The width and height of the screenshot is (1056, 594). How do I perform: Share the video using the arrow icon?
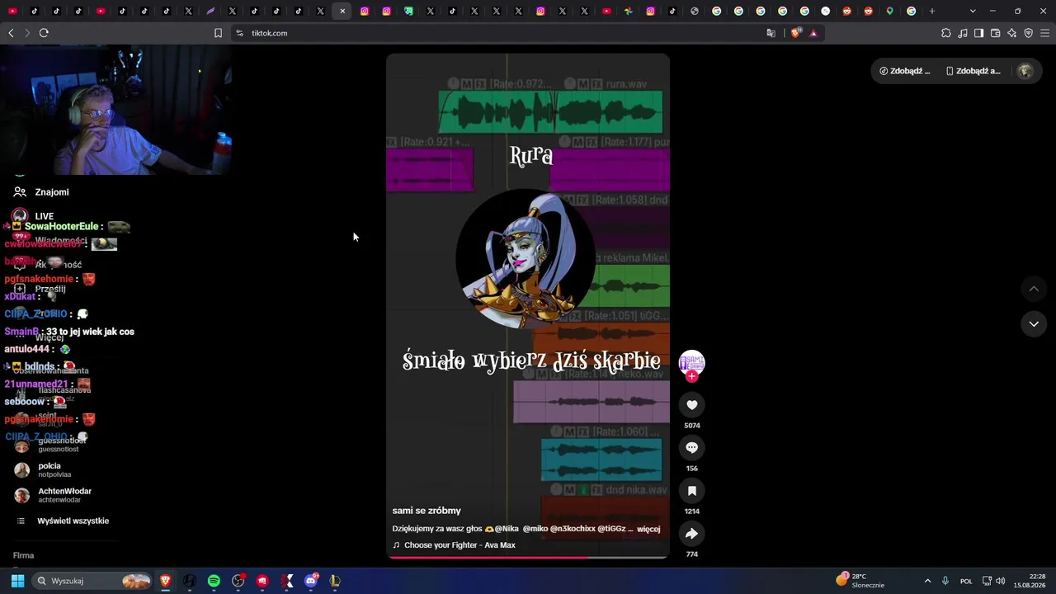coord(691,534)
